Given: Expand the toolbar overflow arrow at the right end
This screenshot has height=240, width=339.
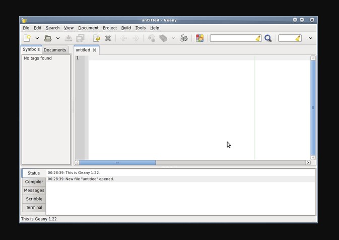Looking at the screenshot, I should tap(310, 38).
